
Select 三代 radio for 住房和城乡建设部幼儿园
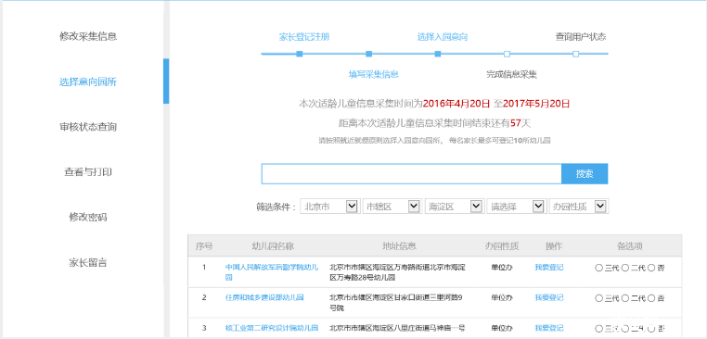598,298
